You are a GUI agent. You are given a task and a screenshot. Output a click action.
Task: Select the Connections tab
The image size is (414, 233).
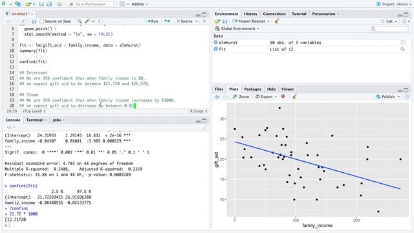click(x=274, y=14)
